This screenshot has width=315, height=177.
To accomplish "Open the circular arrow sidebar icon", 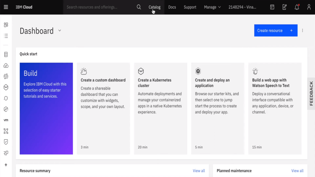I will pos(6,98).
